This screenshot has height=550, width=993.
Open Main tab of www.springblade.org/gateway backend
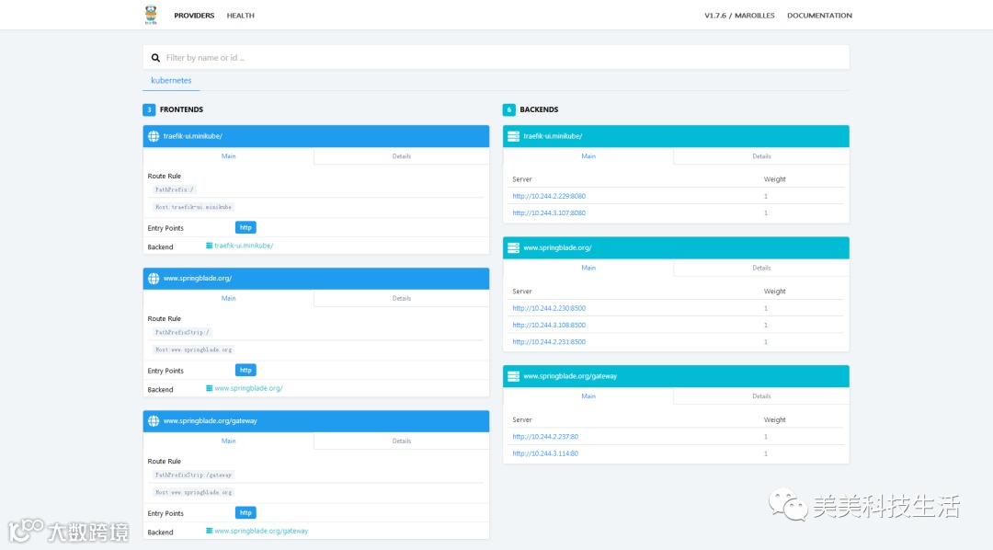tap(588, 396)
